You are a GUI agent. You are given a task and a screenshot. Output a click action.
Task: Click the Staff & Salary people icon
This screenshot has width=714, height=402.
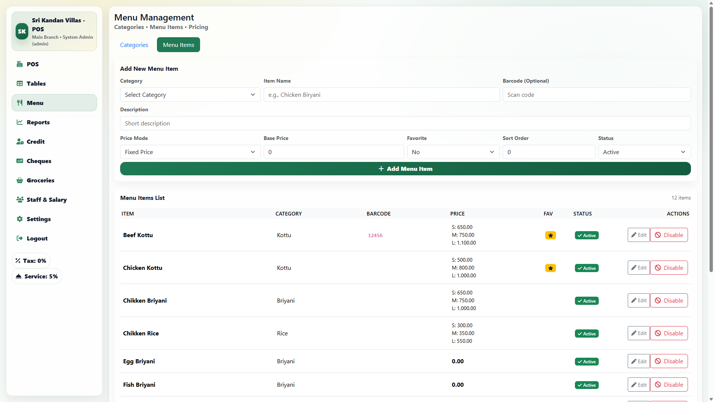point(20,200)
